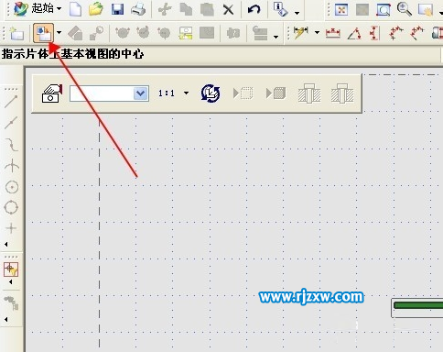Select the angular dimension triangle icon

tap(354, 33)
